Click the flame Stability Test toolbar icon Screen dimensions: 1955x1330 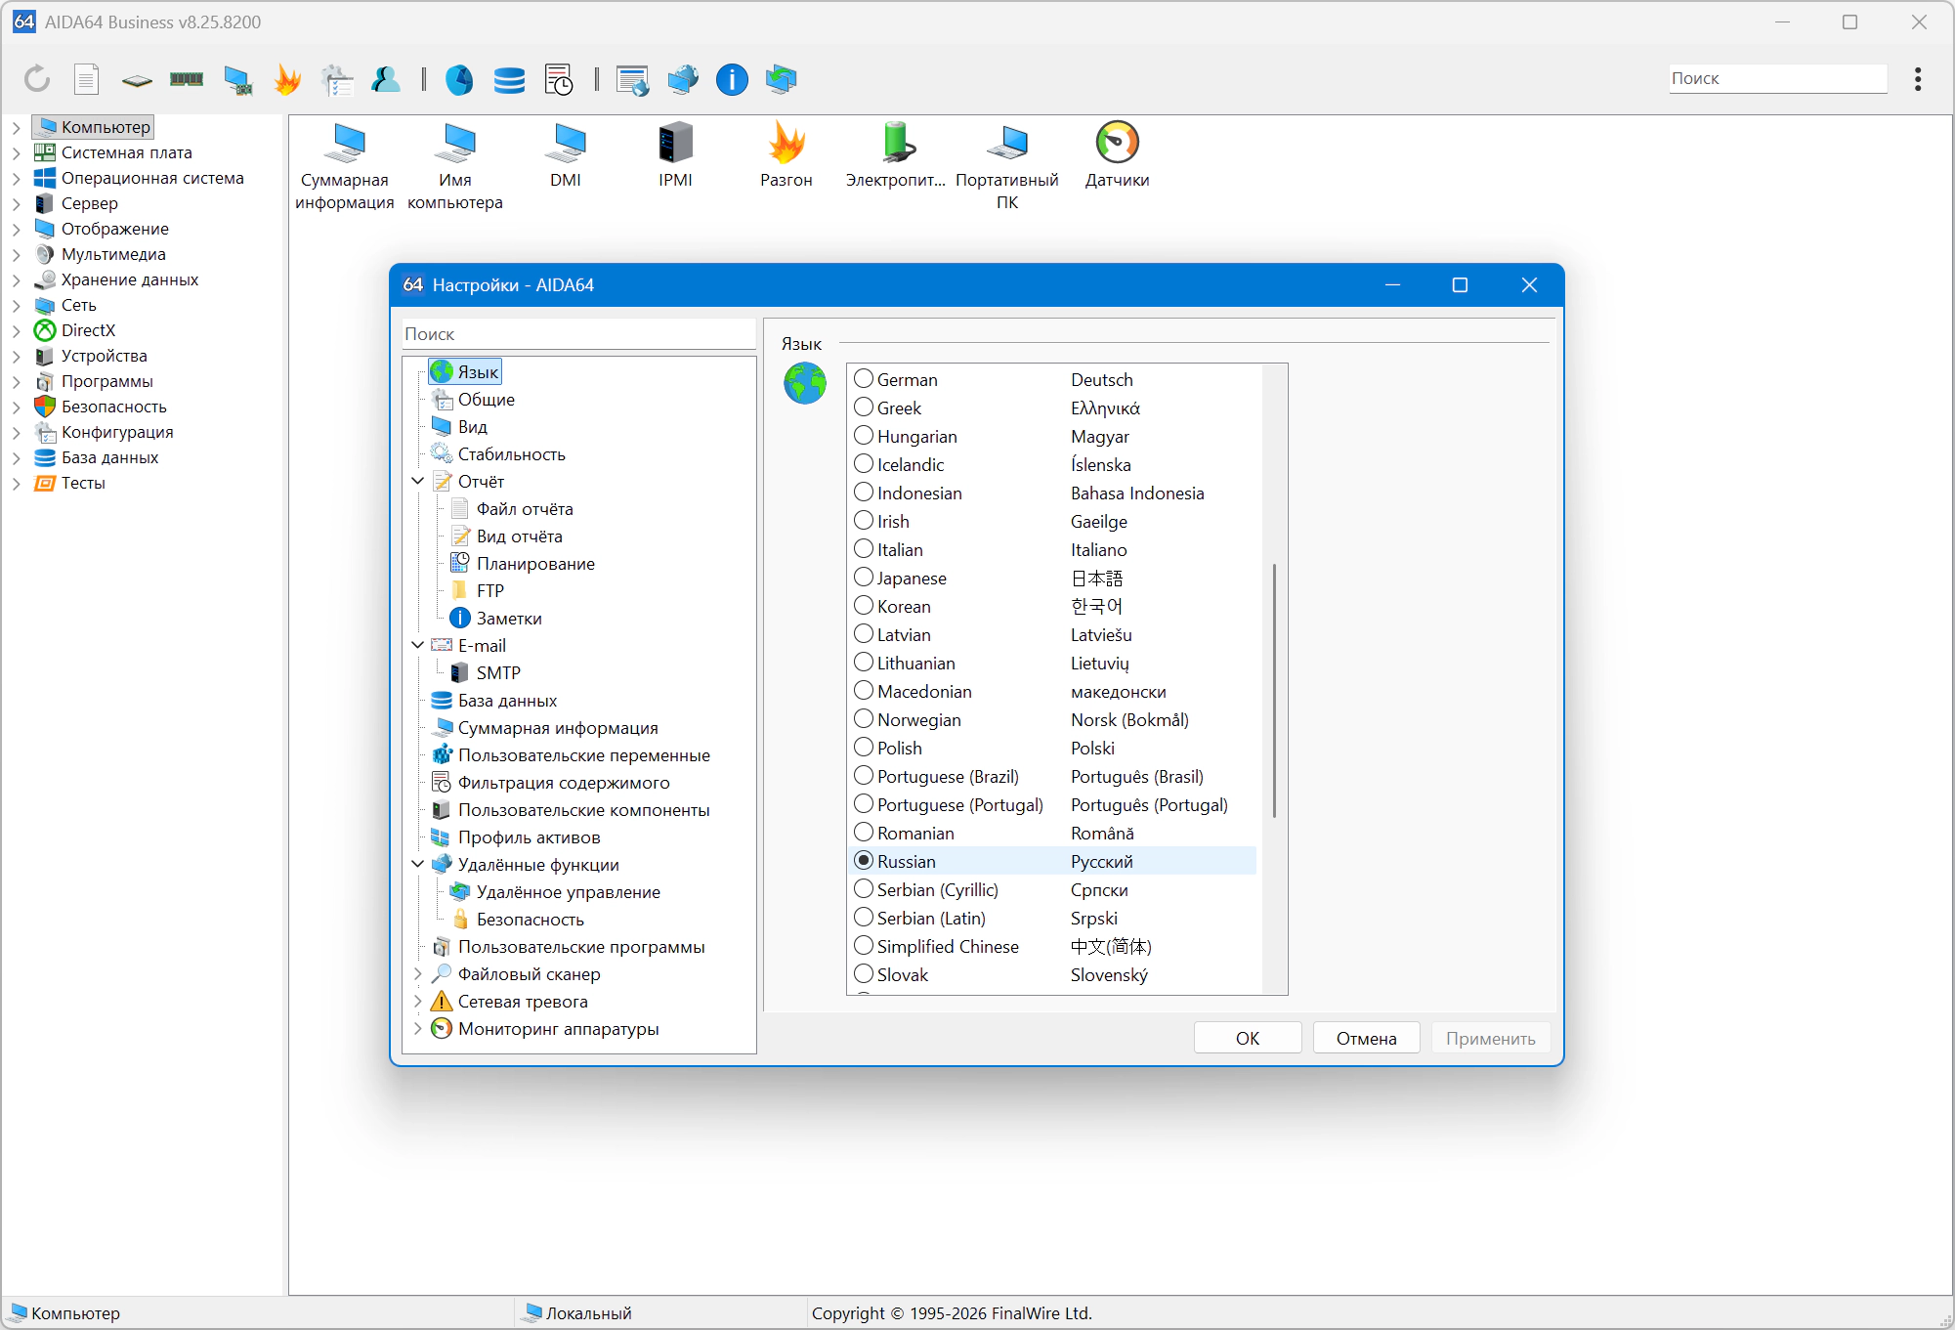pyautogui.click(x=287, y=79)
